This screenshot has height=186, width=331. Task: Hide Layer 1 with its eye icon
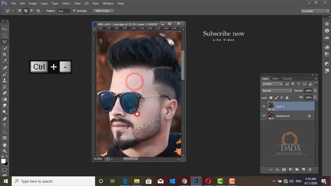click(x=264, y=106)
